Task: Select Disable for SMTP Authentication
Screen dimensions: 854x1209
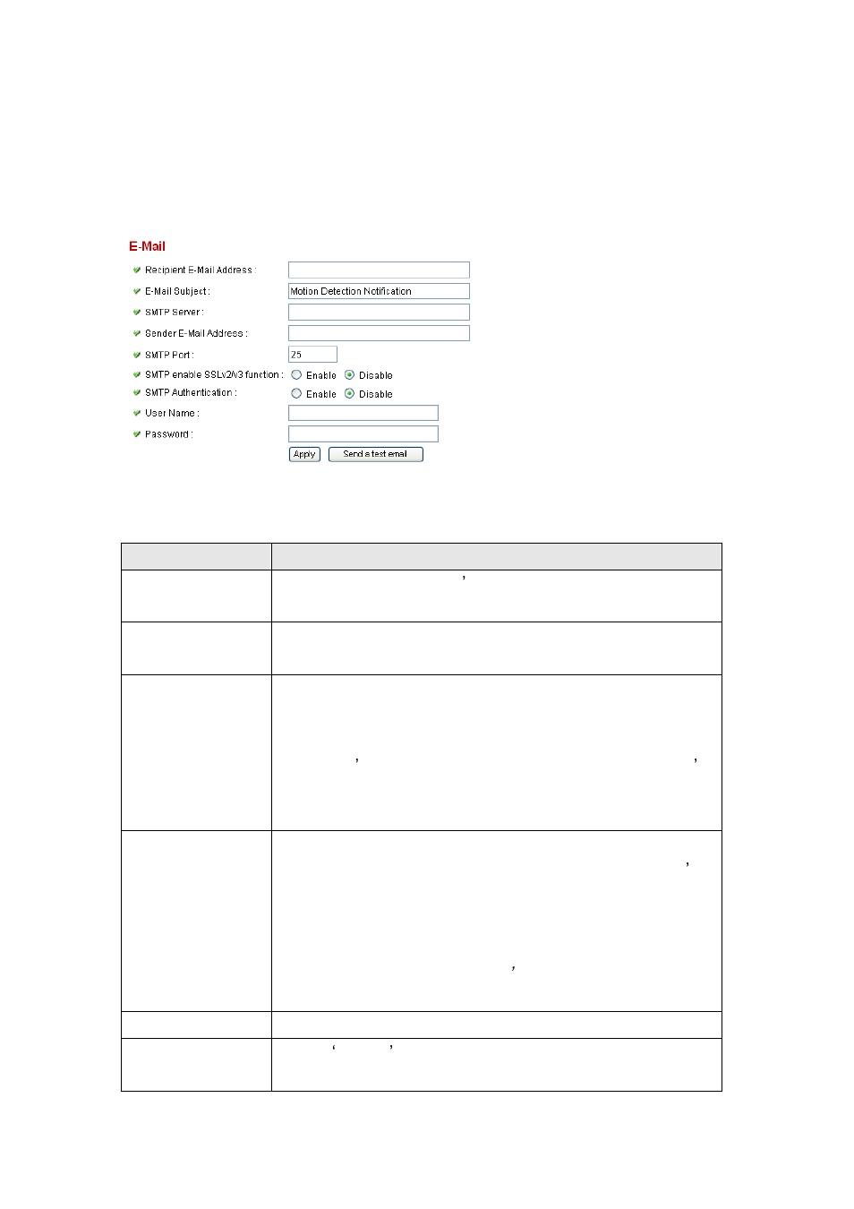Action: [349, 394]
